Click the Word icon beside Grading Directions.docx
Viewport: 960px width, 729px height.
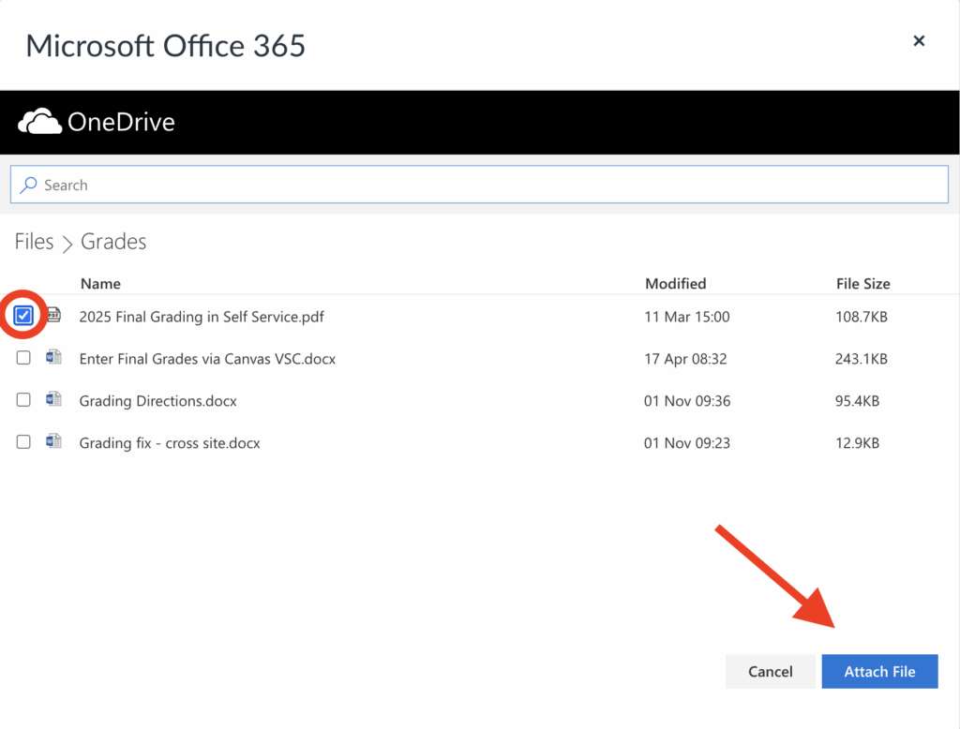pos(52,400)
